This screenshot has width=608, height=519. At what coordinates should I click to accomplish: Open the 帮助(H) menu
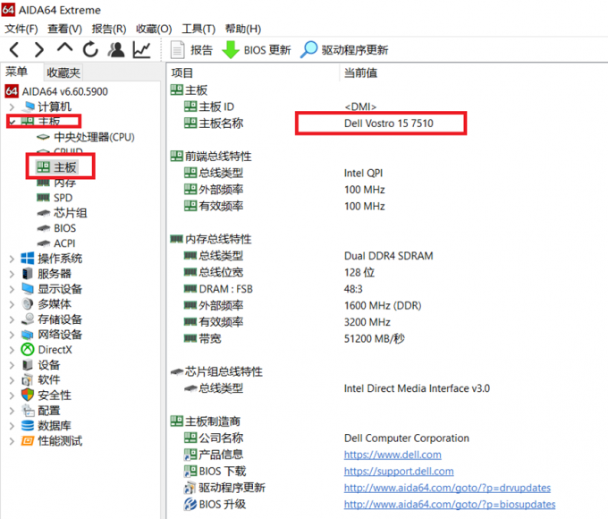coord(243,29)
